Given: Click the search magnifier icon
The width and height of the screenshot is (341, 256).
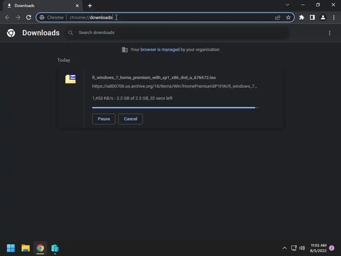Looking at the screenshot, I should click(71, 33).
